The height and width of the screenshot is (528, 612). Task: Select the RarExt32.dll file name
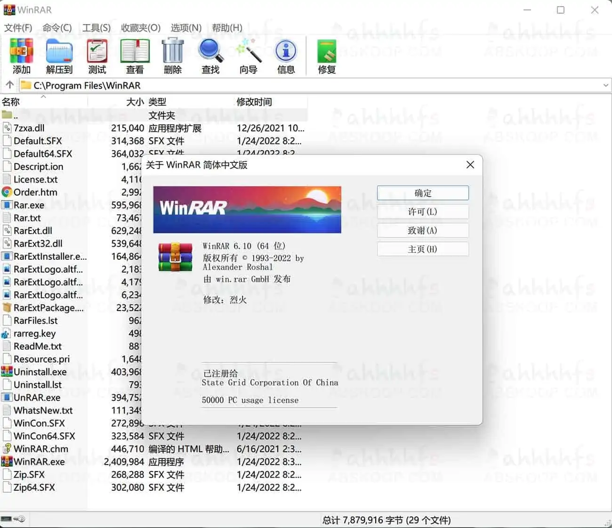coord(38,243)
